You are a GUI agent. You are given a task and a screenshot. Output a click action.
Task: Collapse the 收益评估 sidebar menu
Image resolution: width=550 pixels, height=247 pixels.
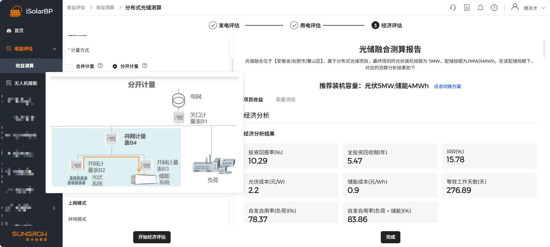(x=54, y=49)
